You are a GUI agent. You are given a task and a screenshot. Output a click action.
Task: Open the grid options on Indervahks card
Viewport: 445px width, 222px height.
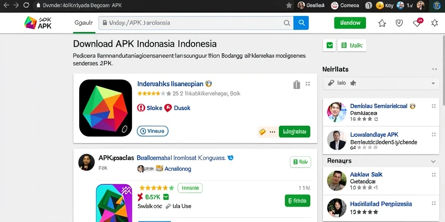tap(308, 84)
